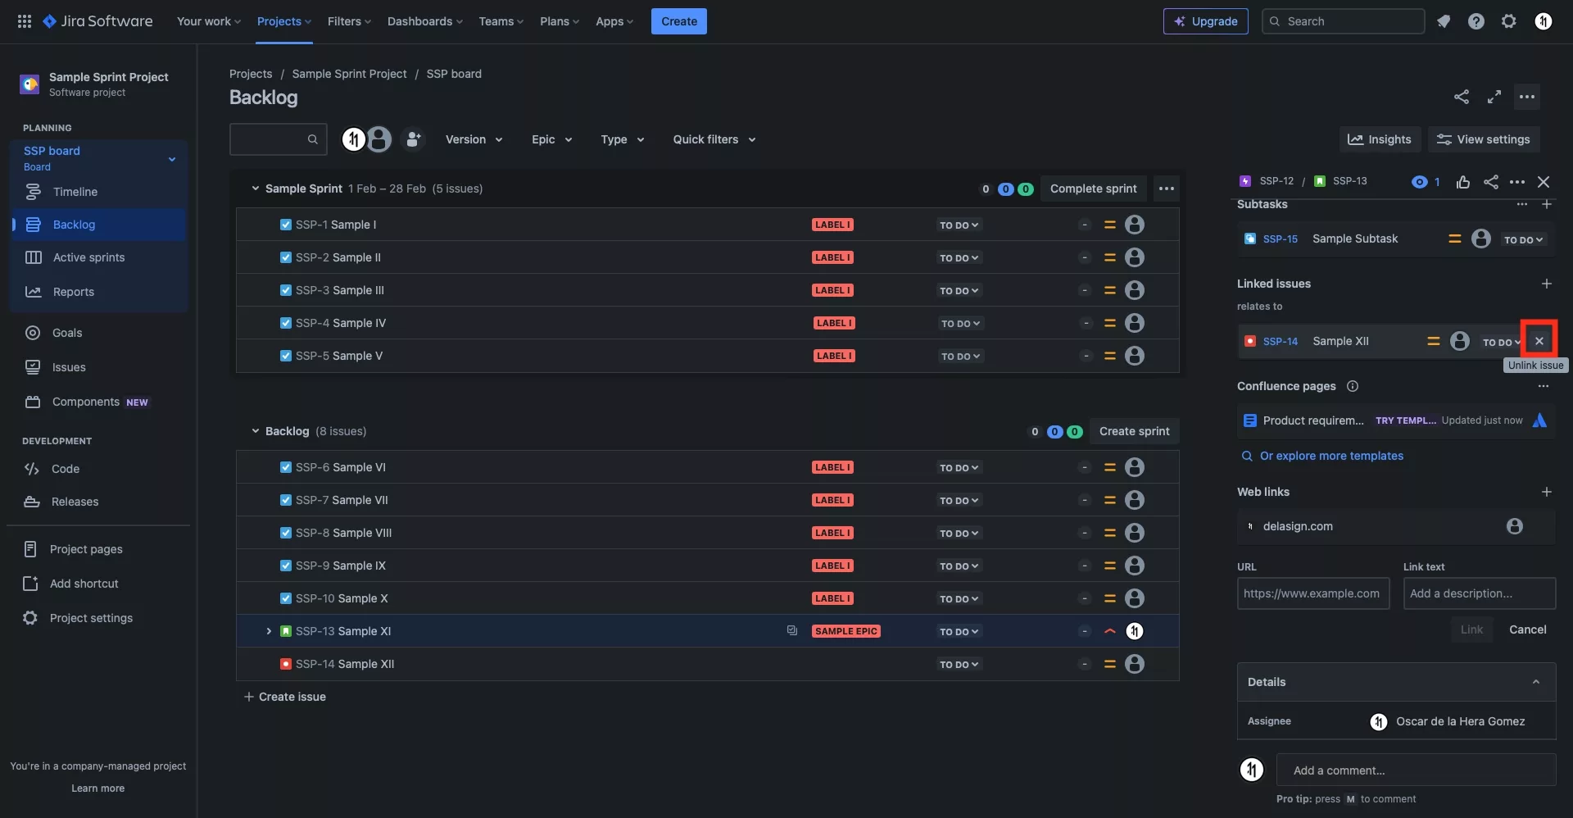This screenshot has height=818, width=1573.
Task: Open the Version filter dropdown
Action: 474,139
